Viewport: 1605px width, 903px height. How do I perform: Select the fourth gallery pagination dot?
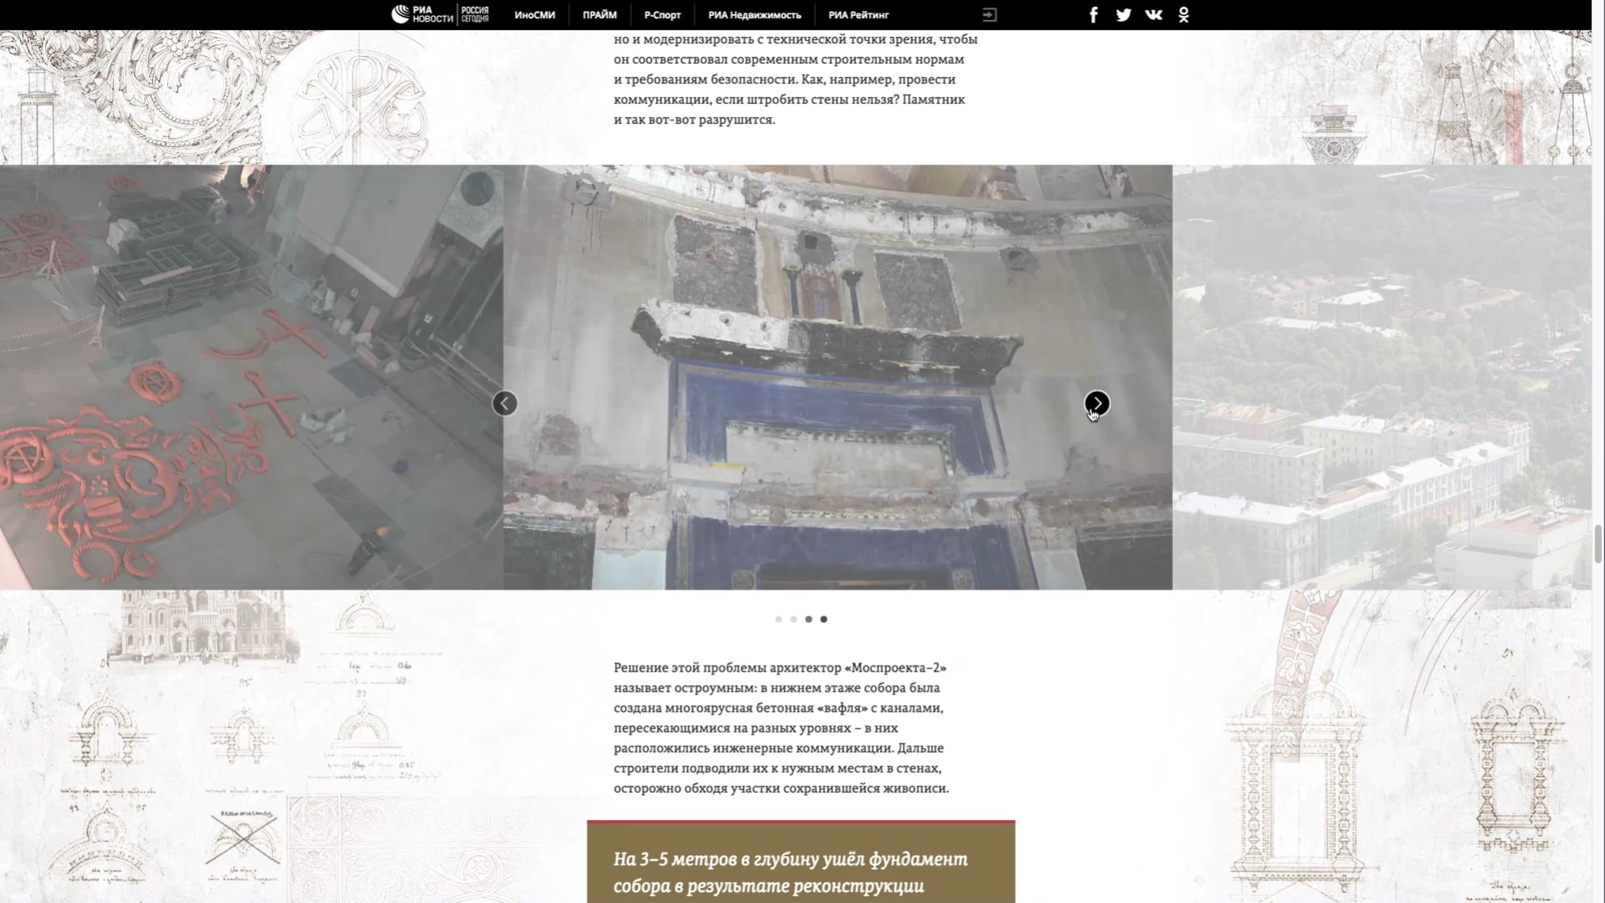point(824,619)
